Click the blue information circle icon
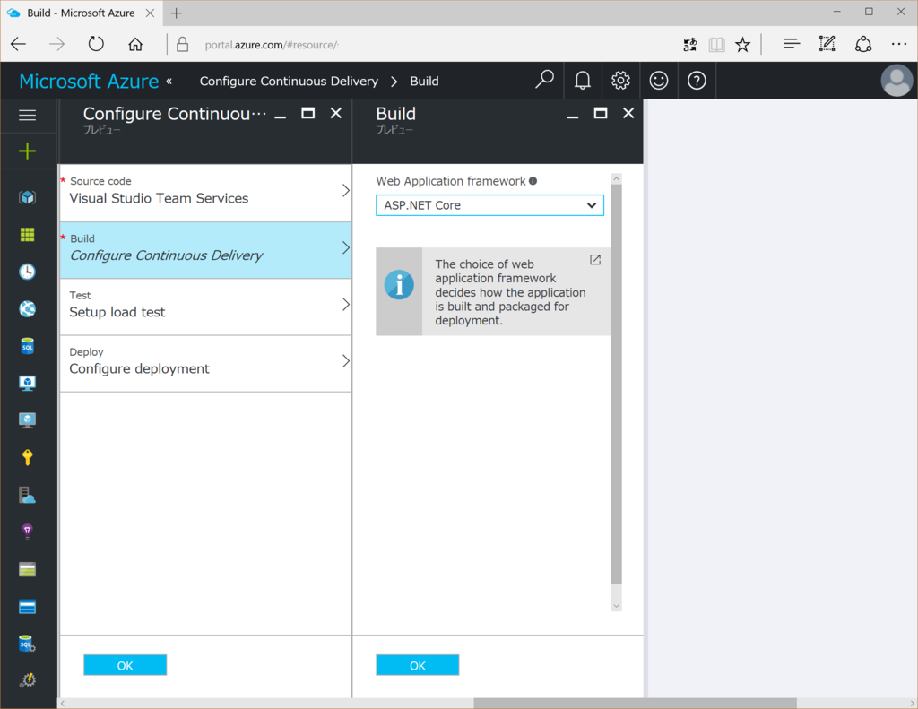The width and height of the screenshot is (918, 709). click(x=399, y=285)
